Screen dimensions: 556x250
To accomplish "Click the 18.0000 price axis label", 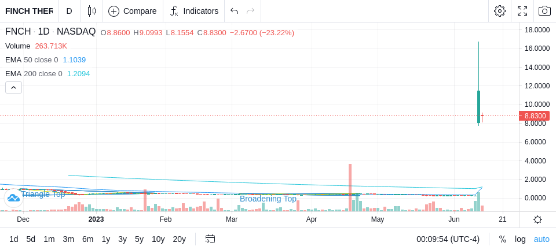I will (x=537, y=29).
